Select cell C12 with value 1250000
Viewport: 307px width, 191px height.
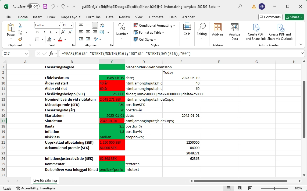[112, 94]
